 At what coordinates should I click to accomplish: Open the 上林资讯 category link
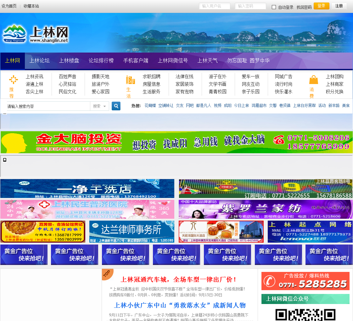(x=34, y=76)
